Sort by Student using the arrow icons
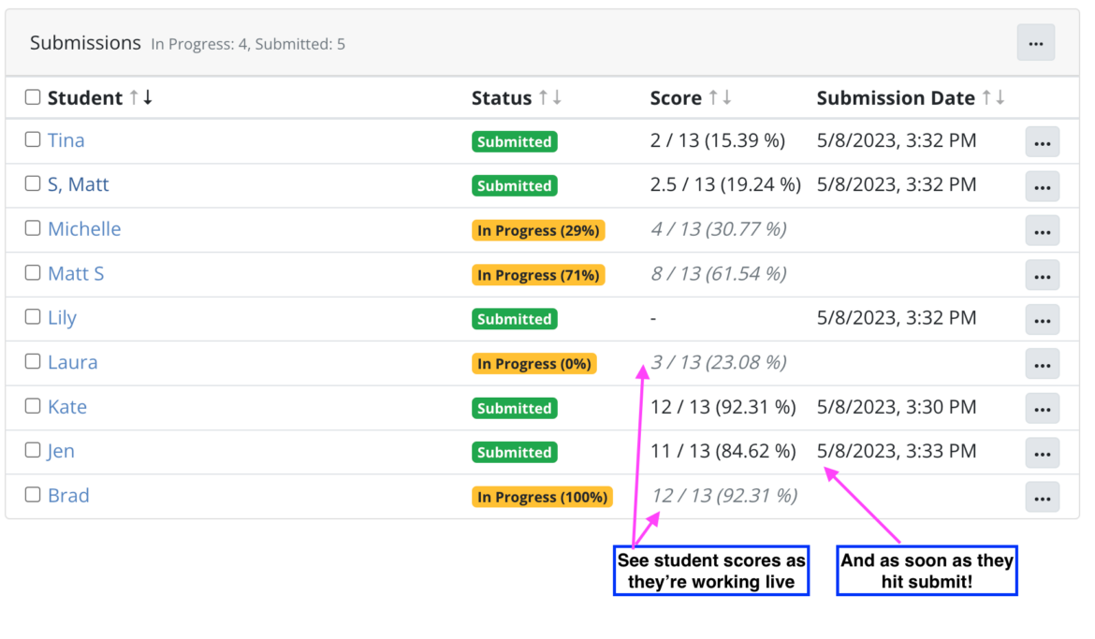Image resolution: width=1095 pixels, height=639 pixels. click(x=140, y=98)
